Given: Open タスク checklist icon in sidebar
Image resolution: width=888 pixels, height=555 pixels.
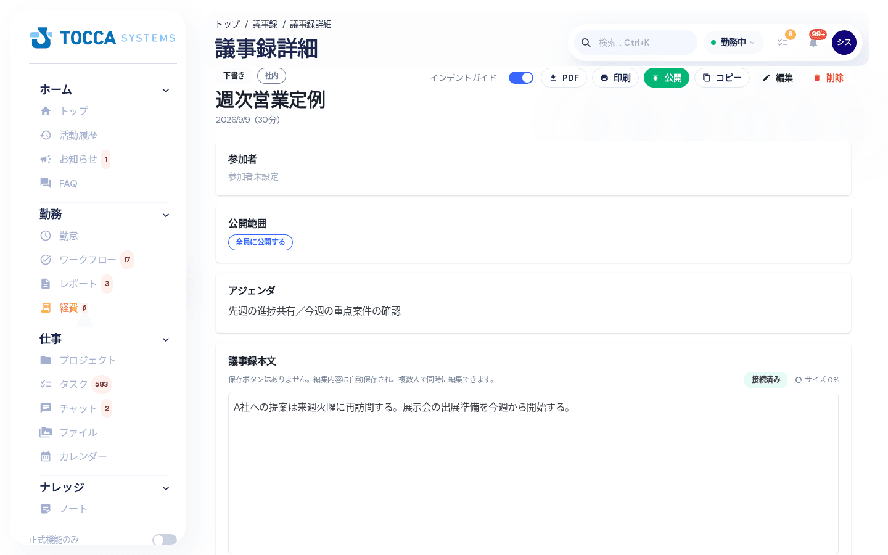Looking at the screenshot, I should pos(46,384).
